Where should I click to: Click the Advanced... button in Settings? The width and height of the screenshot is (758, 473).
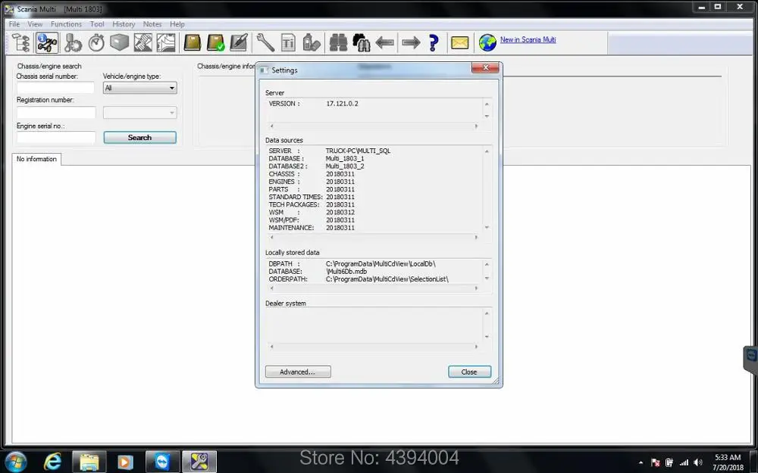coord(298,372)
